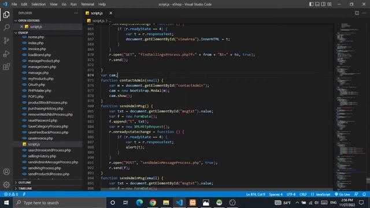Viewport: 370px width, 208px height.
Task: Open the Go menu
Action: pyautogui.click(x=64, y=4)
